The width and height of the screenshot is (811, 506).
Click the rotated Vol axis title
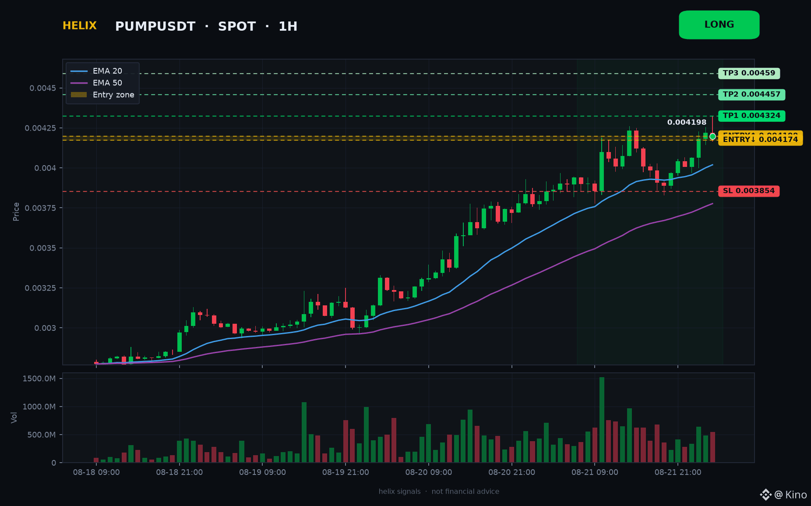pos(14,418)
